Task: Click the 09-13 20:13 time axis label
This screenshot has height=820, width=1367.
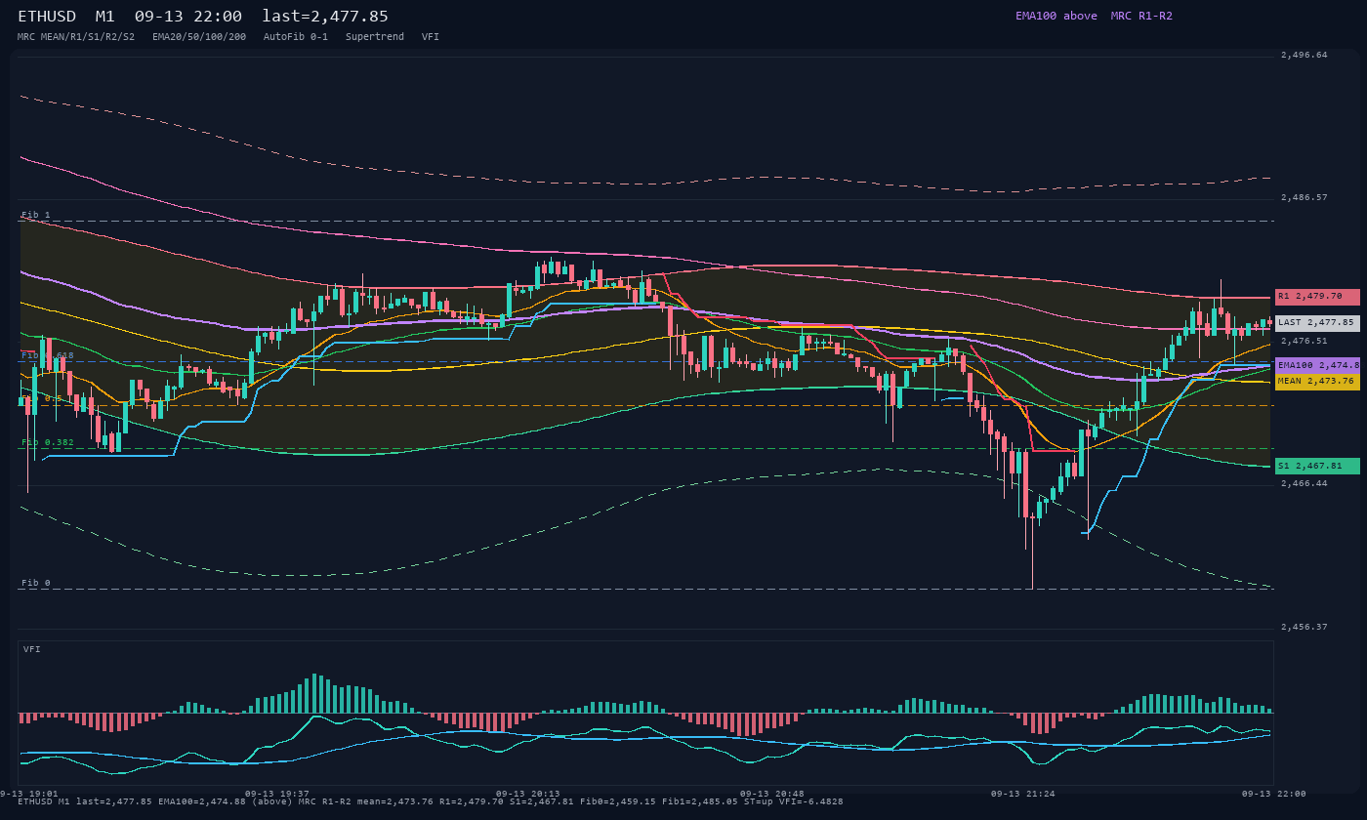Action: (528, 794)
